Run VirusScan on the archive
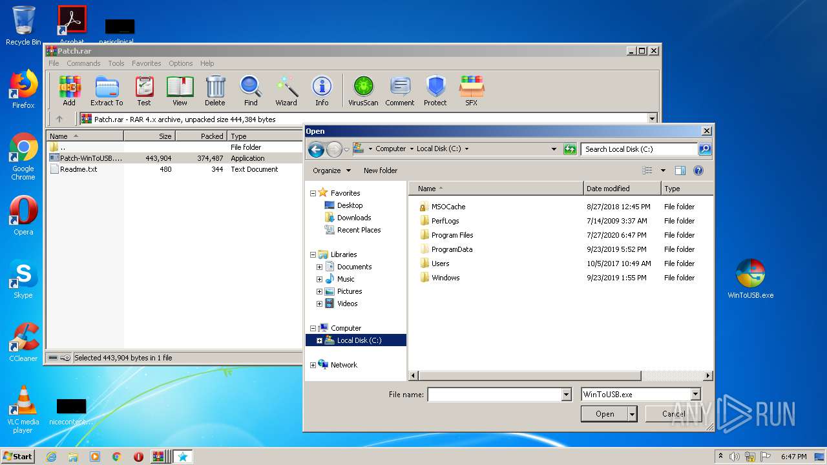Screen dimensions: 827x465 [x=363, y=91]
